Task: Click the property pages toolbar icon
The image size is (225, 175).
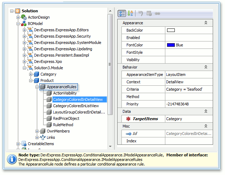Action: [149, 13]
